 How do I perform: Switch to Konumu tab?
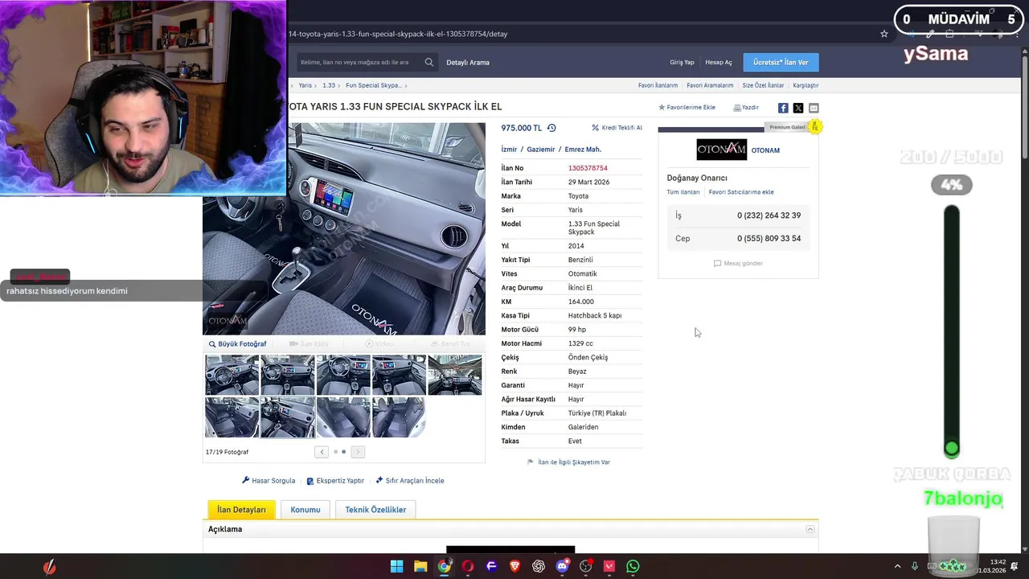click(305, 510)
